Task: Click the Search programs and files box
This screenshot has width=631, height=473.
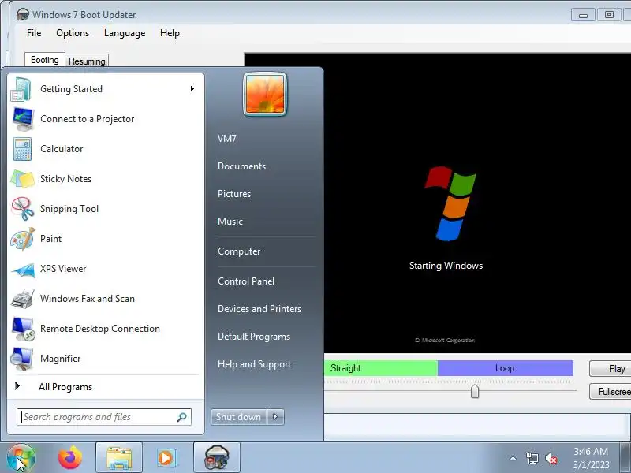Action: (x=104, y=417)
